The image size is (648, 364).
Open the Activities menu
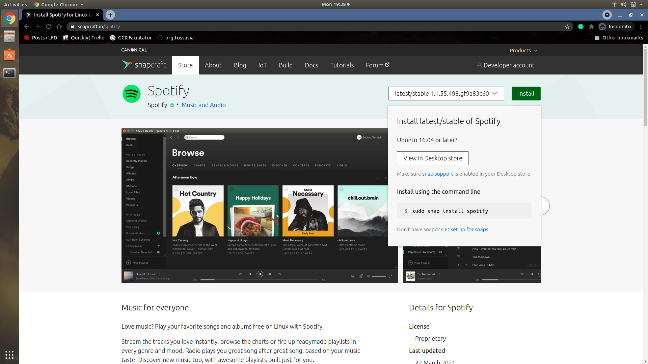(x=16, y=4)
